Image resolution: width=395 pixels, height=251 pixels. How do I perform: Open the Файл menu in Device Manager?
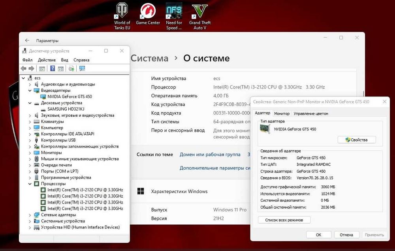pyautogui.click(x=28, y=60)
